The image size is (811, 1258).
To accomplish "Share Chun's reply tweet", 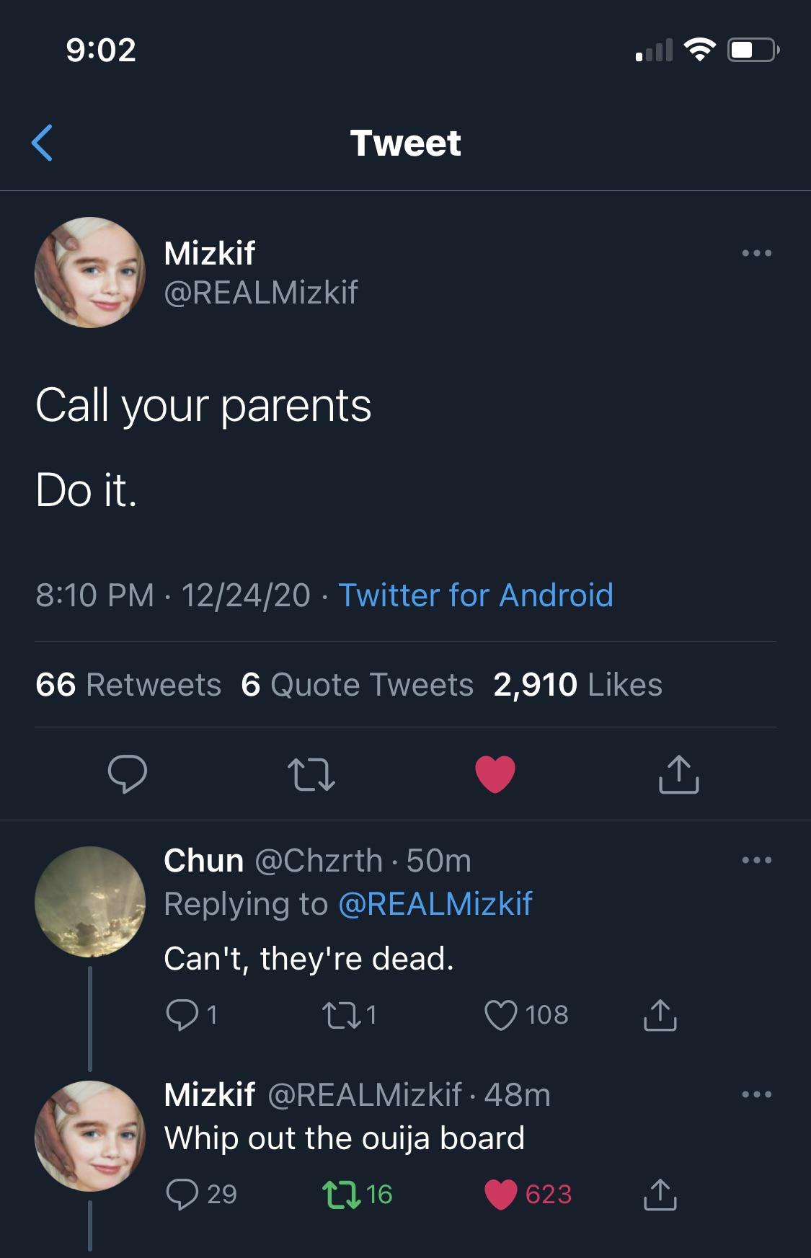I will [660, 1015].
